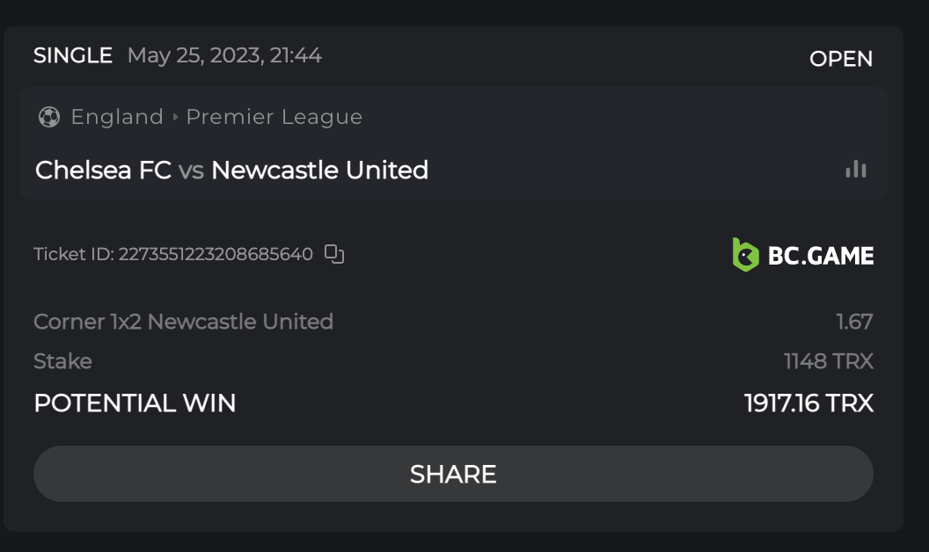Image resolution: width=929 pixels, height=552 pixels.
Task: Click the 1917.16 TRX potential win amount
Action: (808, 403)
